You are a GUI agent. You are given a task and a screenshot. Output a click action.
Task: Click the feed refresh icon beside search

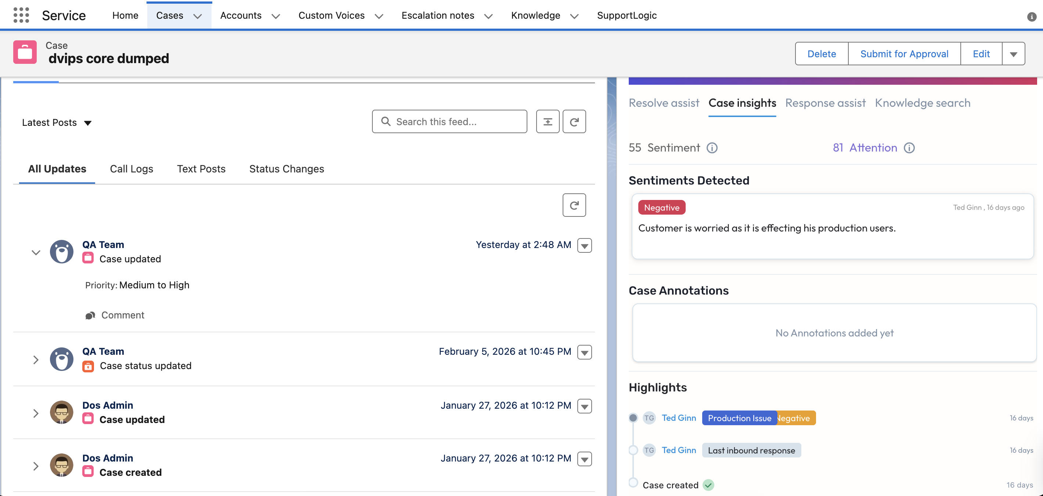click(x=574, y=121)
